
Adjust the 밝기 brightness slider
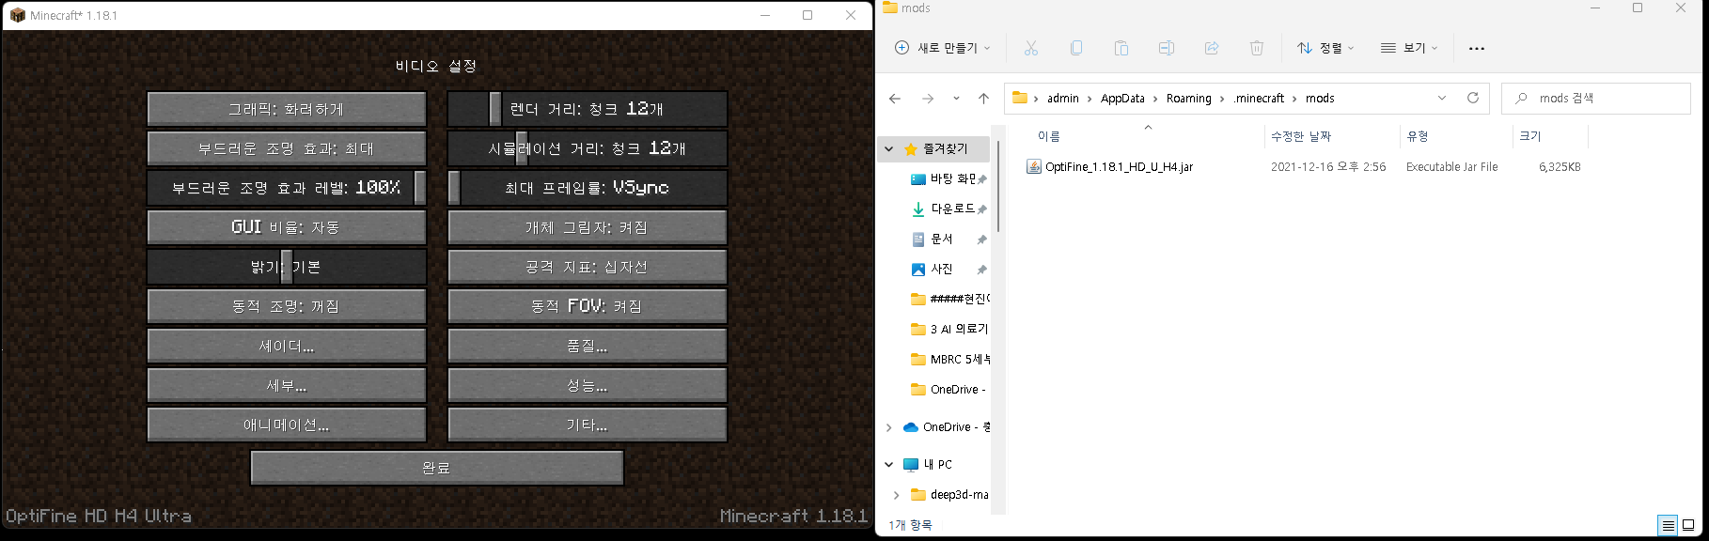coord(287,267)
